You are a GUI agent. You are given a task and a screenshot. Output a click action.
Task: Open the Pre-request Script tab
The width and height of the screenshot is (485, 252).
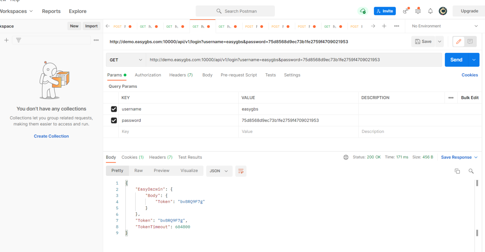[x=239, y=75]
